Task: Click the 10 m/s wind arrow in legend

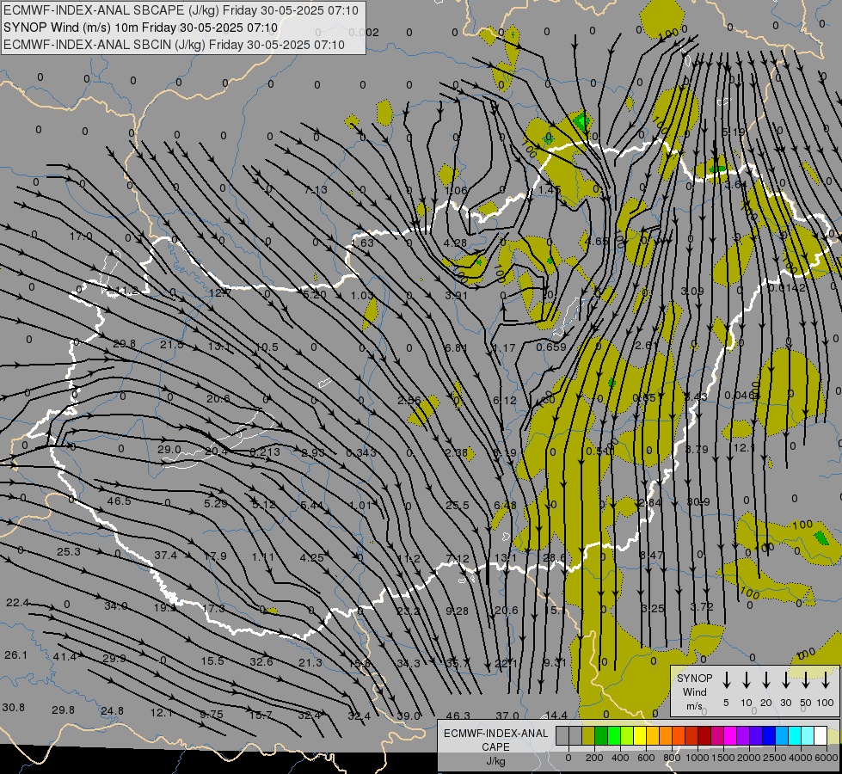Action: 747,680
